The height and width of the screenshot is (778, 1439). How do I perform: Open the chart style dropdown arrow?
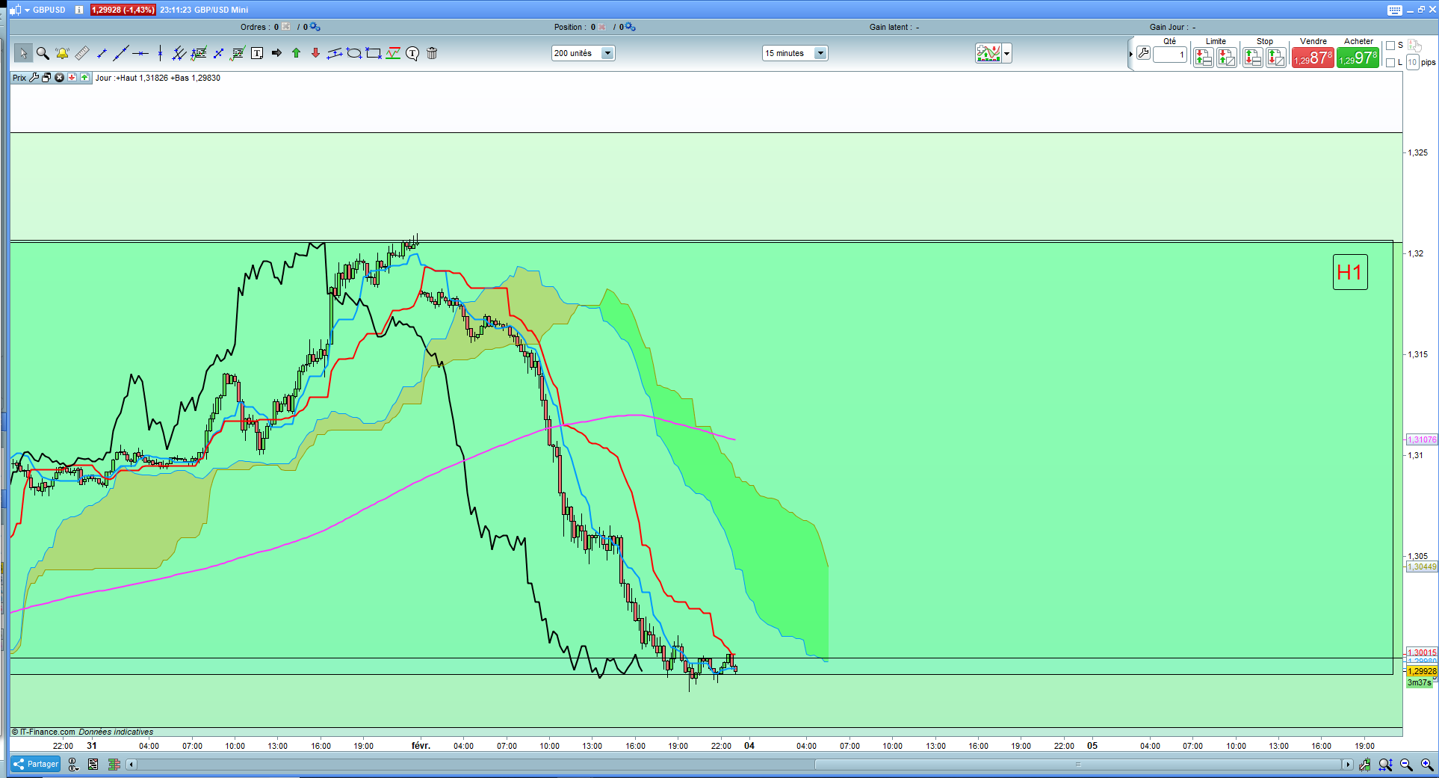tap(1007, 53)
